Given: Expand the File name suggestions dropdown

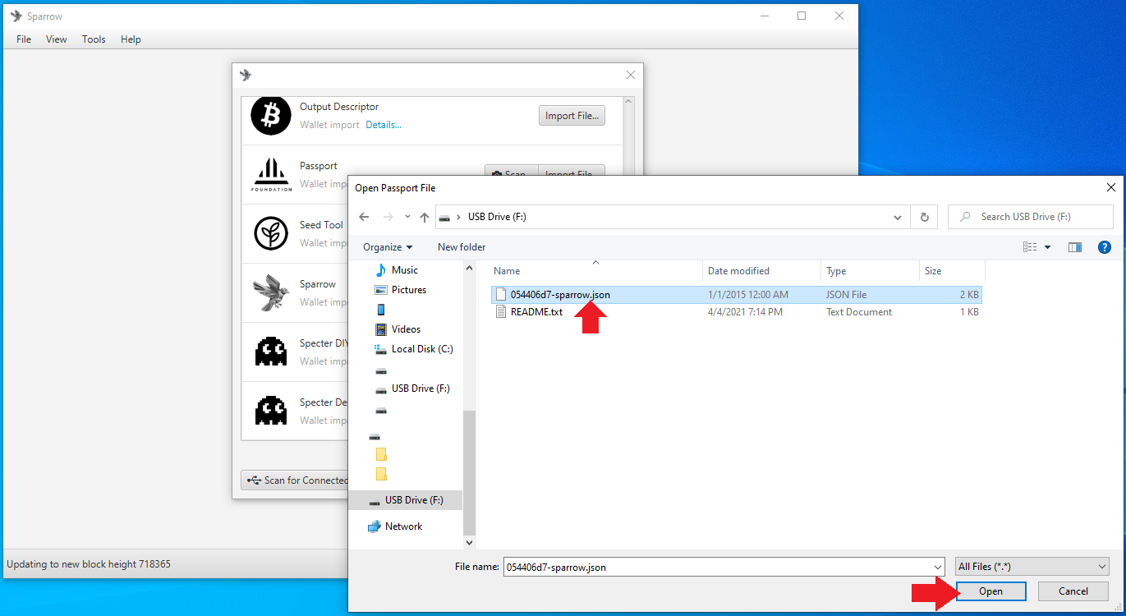Looking at the screenshot, I should click(x=938, y=567).
